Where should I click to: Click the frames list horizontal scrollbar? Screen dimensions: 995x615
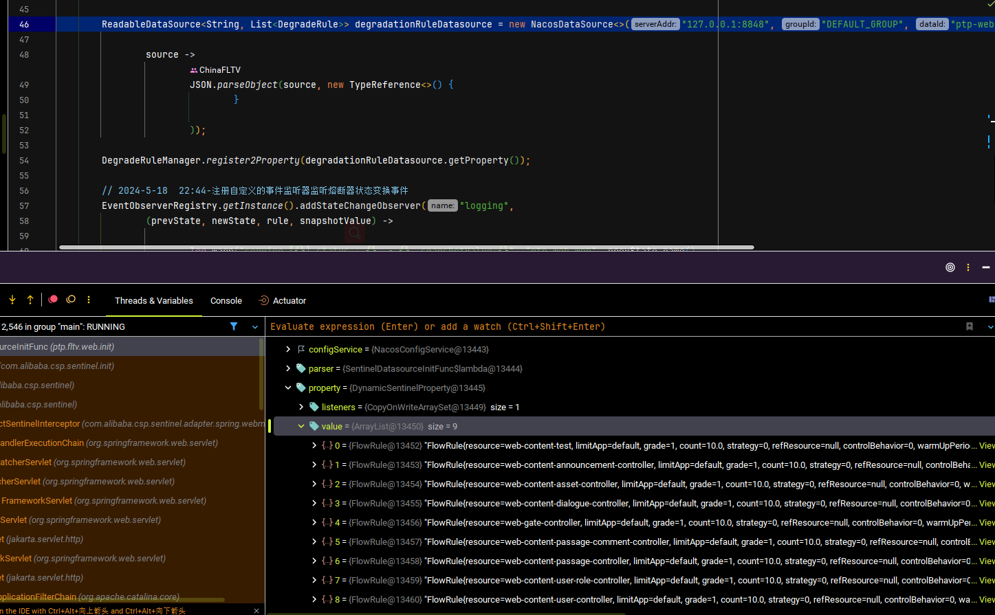pos(112,600)
